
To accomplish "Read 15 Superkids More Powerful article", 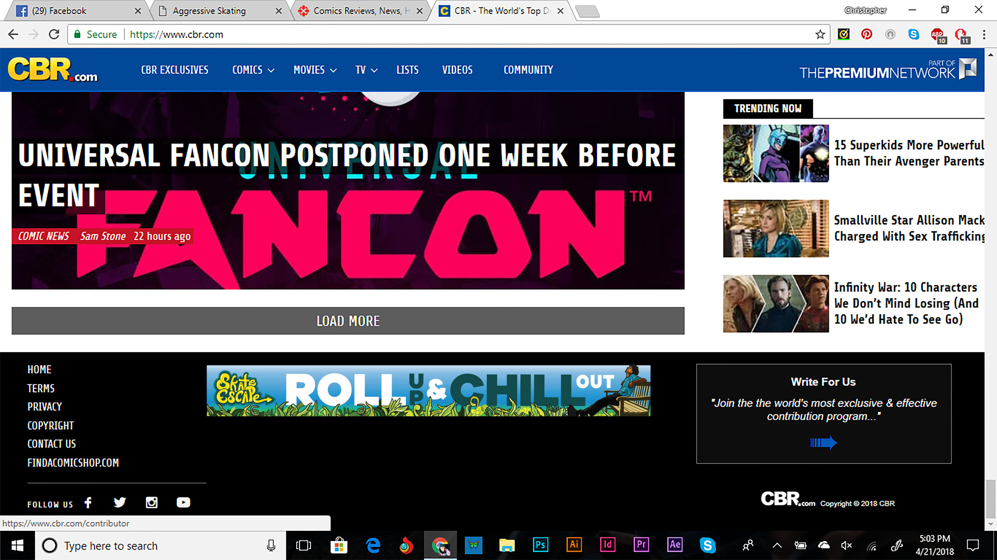I will 909,153.
